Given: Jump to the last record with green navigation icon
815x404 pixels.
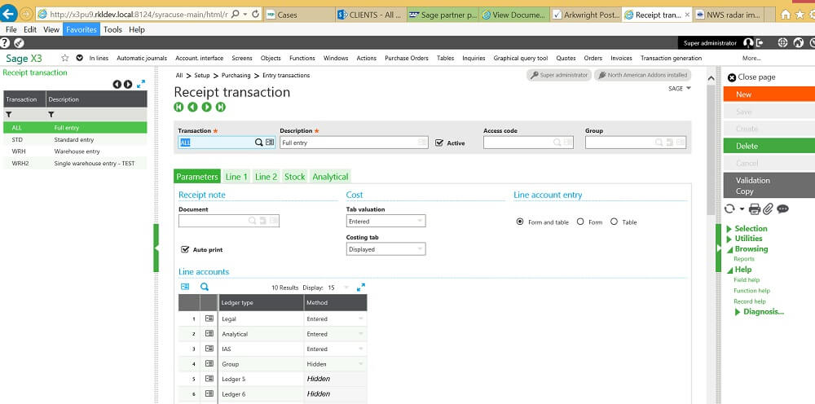Looking at the screenshot, I should coord(221,107).
